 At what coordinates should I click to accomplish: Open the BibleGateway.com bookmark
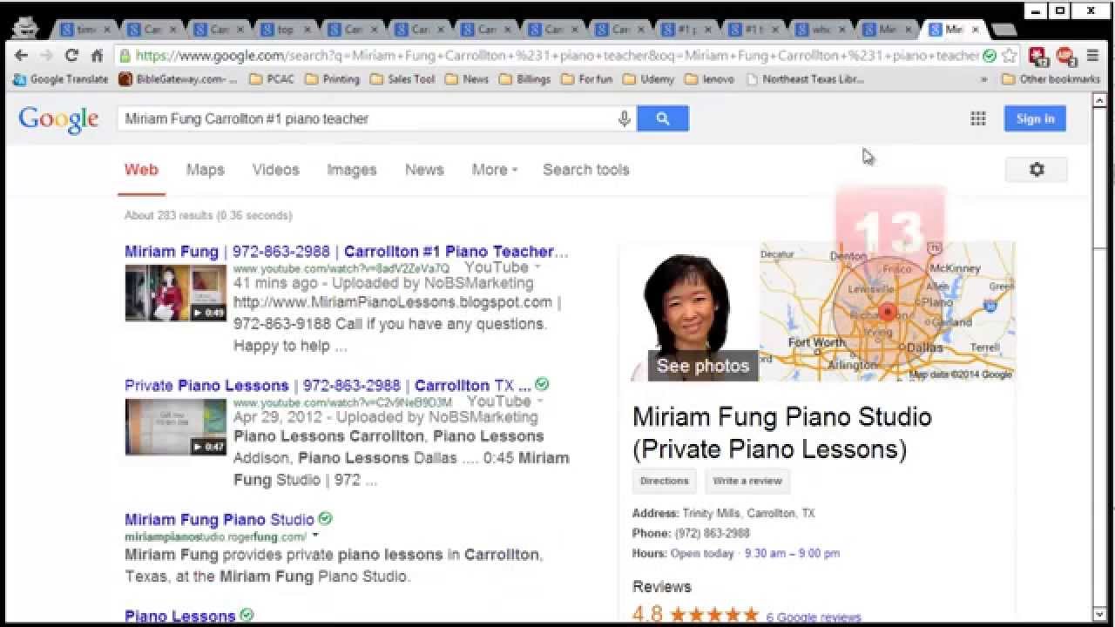(x=178, y=79)
